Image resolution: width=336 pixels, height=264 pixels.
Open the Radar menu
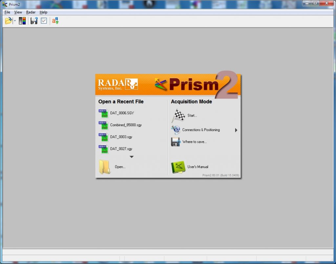31,12
